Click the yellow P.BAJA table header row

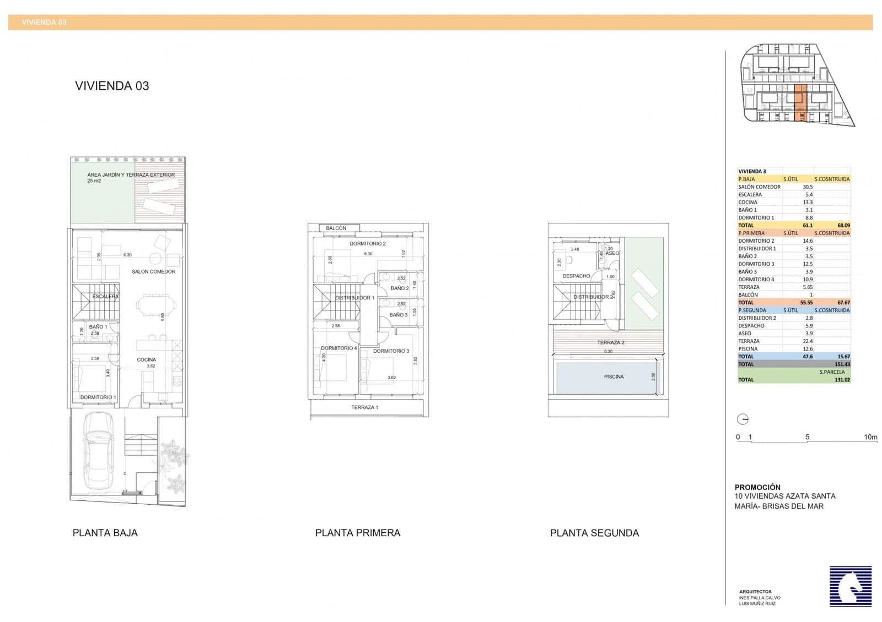point(793,179)
